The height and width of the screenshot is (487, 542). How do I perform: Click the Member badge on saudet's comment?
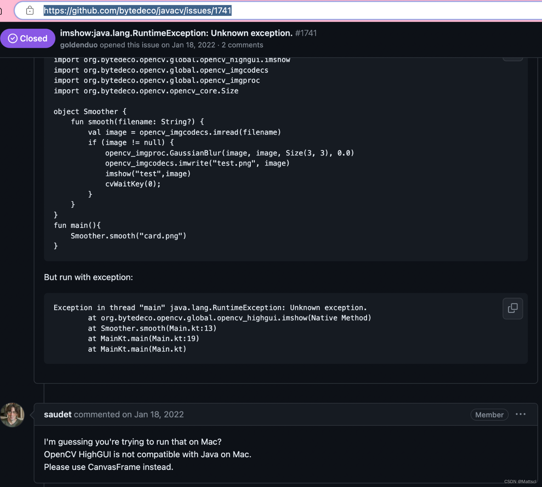click(x=489, y=415)
